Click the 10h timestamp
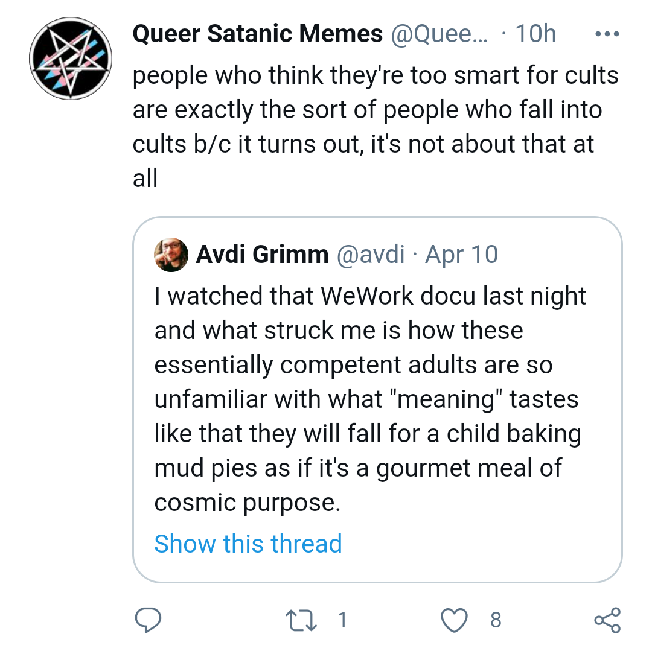The width and height of the screenshot is (652, 657). pos(535,34)
